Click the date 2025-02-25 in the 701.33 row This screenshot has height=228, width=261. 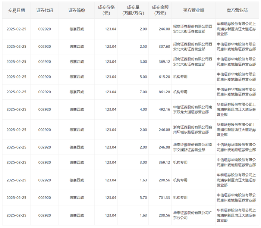coord(16,198)
